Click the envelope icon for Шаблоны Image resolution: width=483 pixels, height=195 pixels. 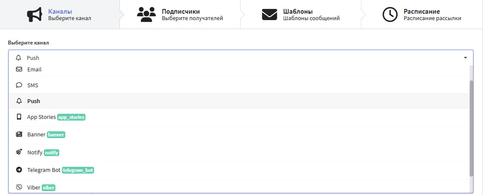tap(269, 15)
